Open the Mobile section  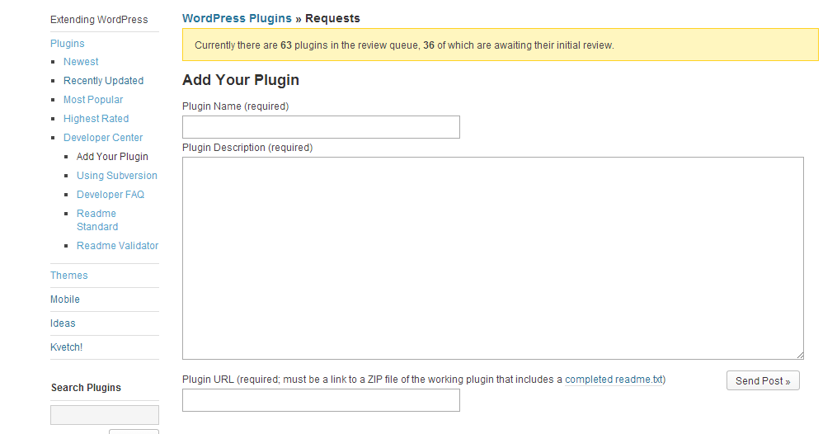(x=65, y=300)
